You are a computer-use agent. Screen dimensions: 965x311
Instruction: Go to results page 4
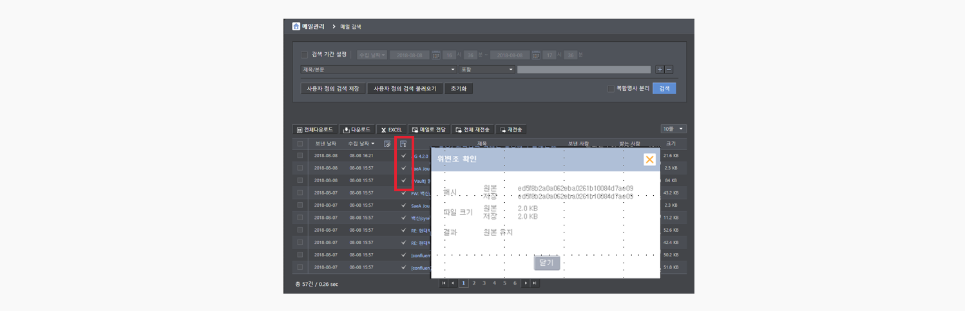point(494,283)
